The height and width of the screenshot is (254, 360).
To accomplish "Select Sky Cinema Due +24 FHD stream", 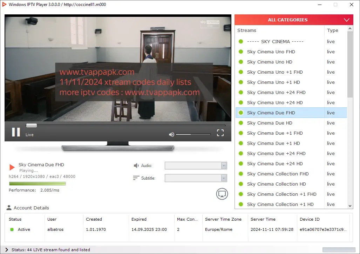I will (x=291, y=153).
